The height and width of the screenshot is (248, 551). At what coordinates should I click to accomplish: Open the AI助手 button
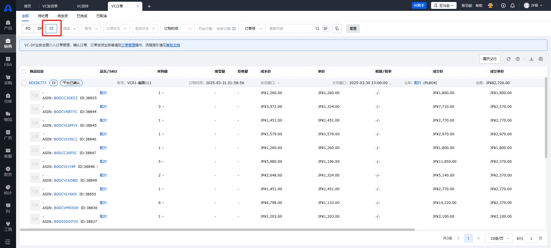[x=419, y=5]
